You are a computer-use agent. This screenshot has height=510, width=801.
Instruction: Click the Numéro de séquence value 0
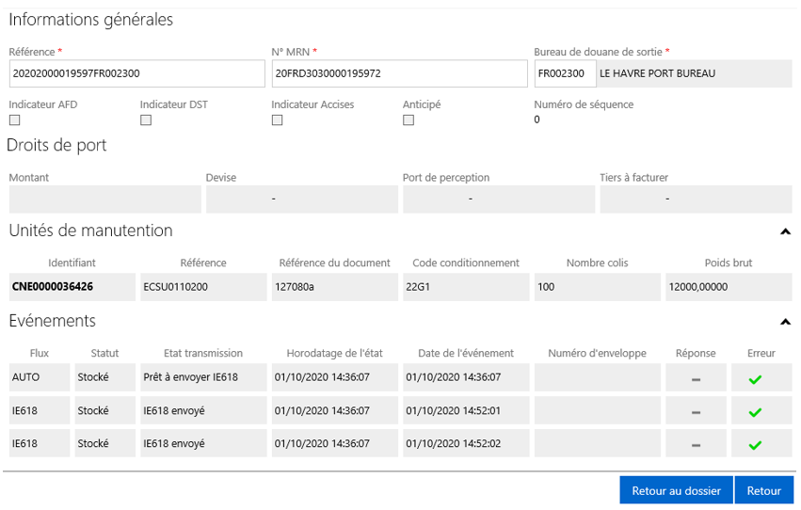537,120
